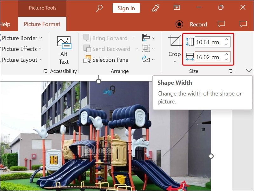Click the Align Objects icon
The width and height of the screenshot is (254, 191).
coord(147,38)
